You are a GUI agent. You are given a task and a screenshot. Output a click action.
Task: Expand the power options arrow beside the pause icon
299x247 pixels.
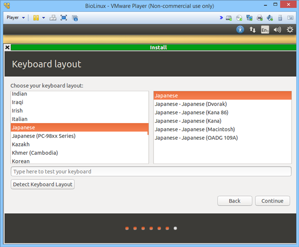pyautogui.click(x=43, y=18)
